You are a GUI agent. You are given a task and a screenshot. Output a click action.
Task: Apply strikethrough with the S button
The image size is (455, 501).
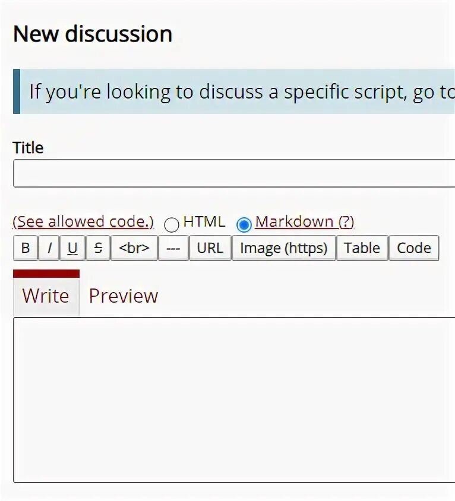click(98, 248)
